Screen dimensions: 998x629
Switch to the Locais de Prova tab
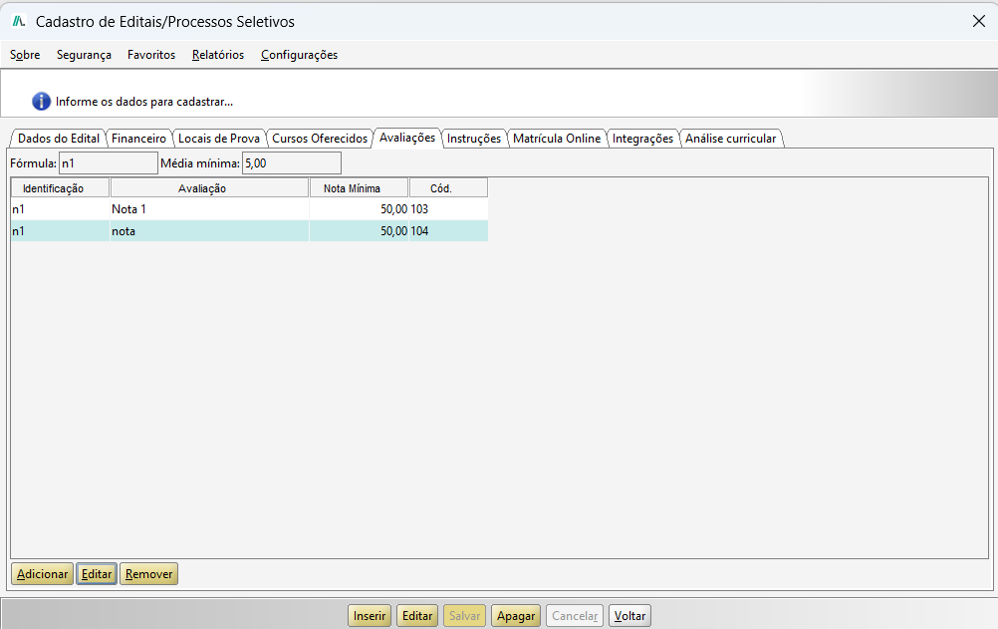[219, 139]
